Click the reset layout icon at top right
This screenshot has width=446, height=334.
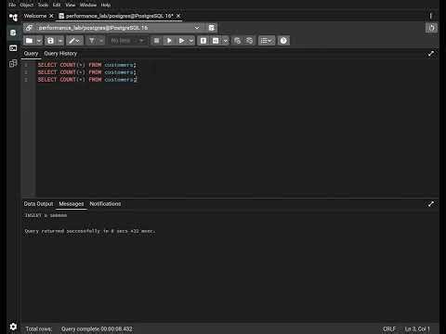[431, 28]
